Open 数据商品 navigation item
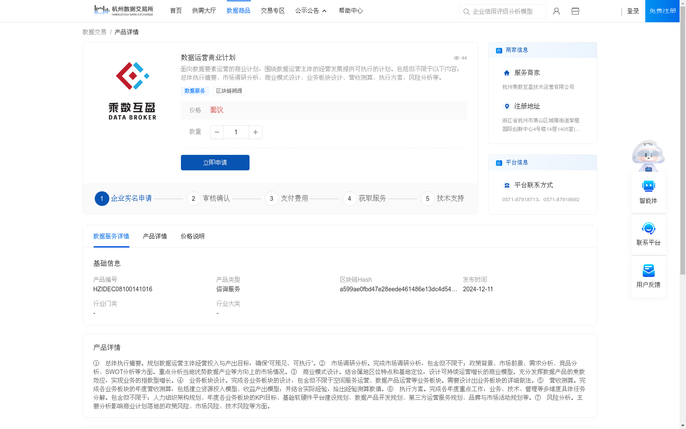686x429 pixels. (x=238, y=11)
